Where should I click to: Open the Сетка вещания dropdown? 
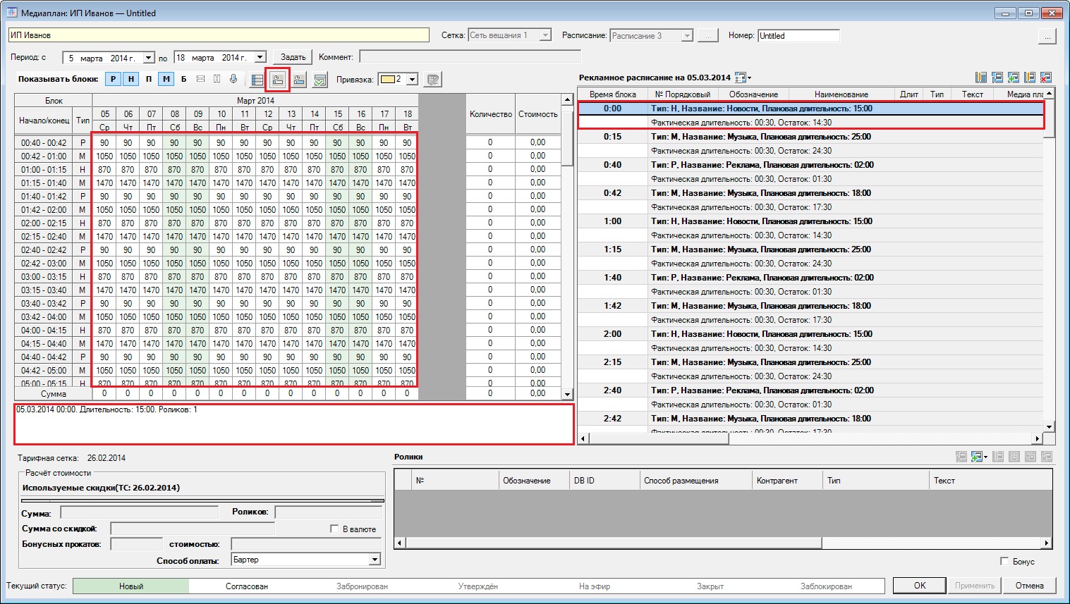tap(545, 35)
